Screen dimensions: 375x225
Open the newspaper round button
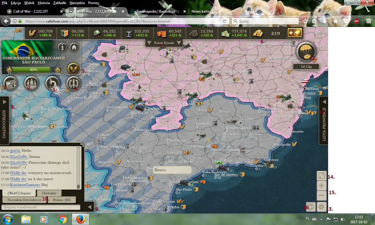point(11,83)
